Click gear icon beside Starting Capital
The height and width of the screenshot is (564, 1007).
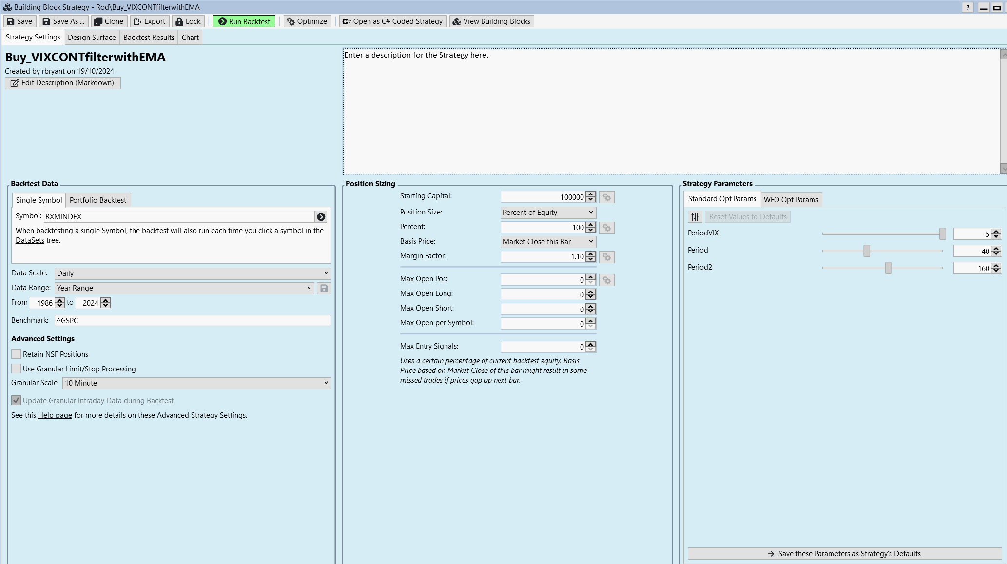pos(606,197)
